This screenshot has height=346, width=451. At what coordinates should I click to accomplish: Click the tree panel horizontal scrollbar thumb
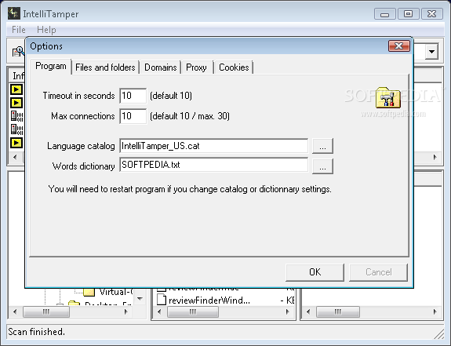click(46, 311)
